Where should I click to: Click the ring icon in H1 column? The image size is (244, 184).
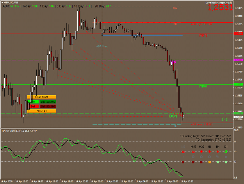pyautogui.click(x=210, y=157)
